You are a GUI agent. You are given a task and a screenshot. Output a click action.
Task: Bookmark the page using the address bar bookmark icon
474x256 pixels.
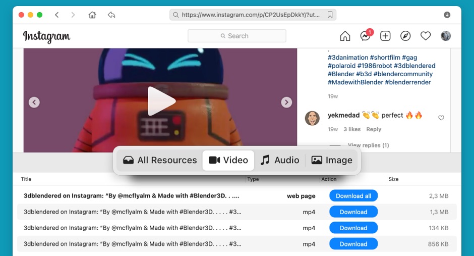(x=330, y=15)
